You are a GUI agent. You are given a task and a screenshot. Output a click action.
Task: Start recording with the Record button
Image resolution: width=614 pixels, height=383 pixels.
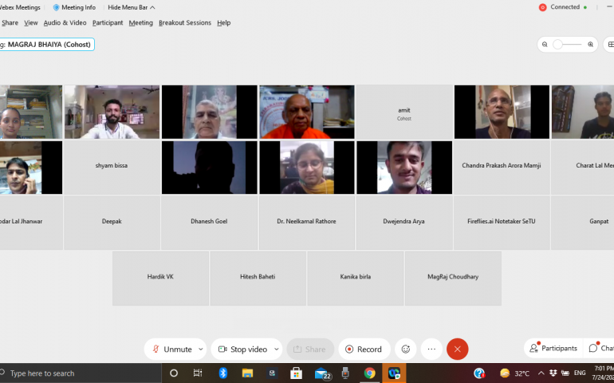click(364, 349)
